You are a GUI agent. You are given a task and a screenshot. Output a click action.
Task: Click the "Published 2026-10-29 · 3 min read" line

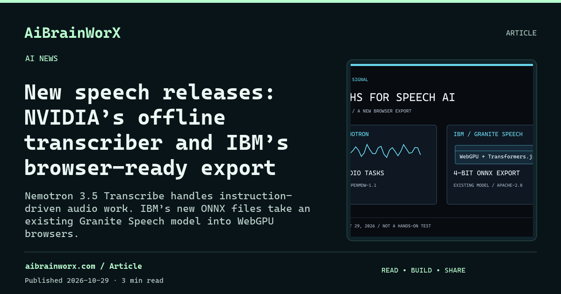(94, 280)
